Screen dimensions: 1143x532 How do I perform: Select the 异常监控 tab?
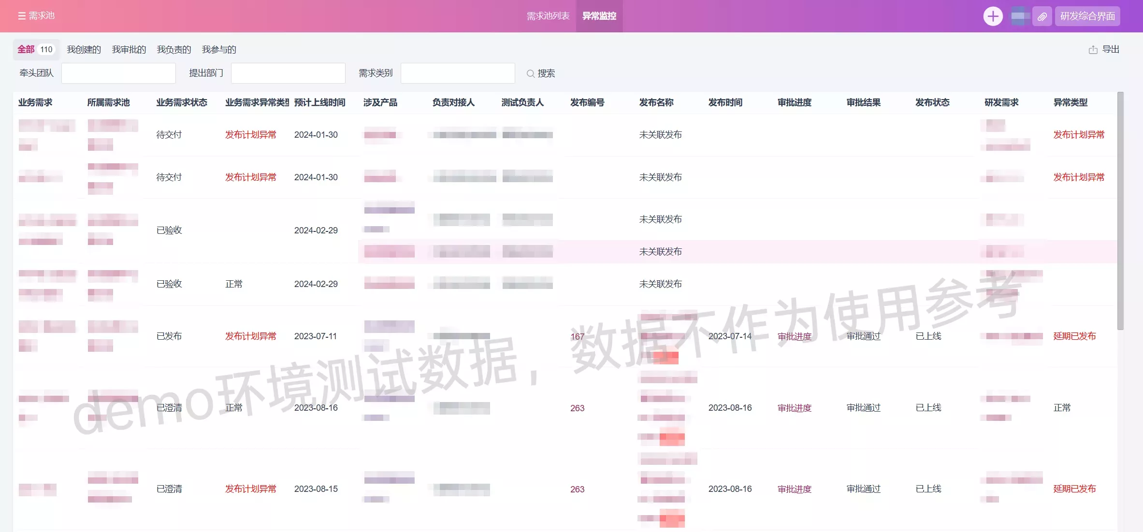tap(599, 16)
